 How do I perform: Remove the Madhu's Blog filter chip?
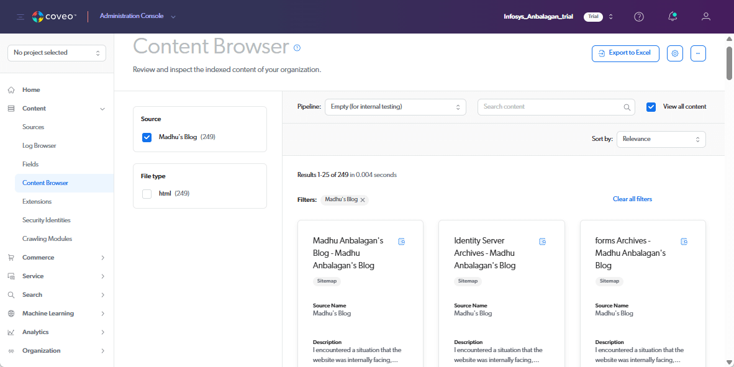click(x=363, y=200)
